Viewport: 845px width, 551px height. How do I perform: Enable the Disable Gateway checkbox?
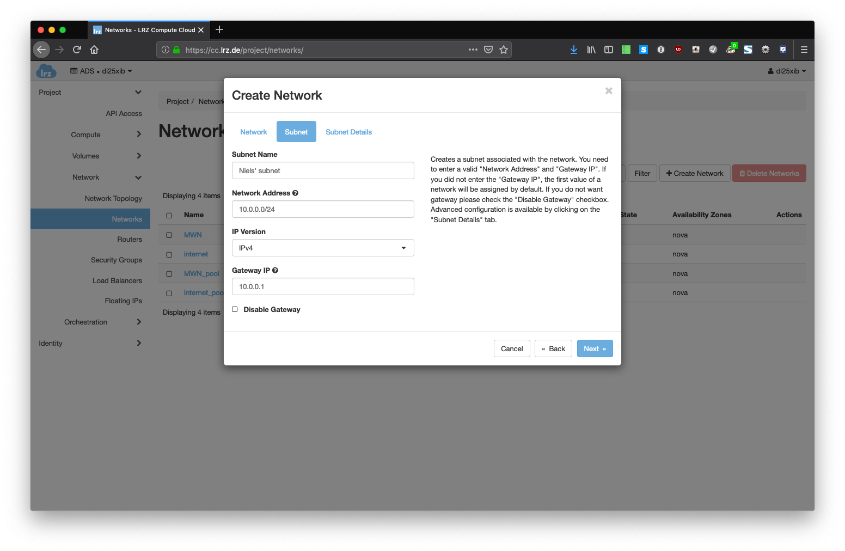[x=235, y=309]
